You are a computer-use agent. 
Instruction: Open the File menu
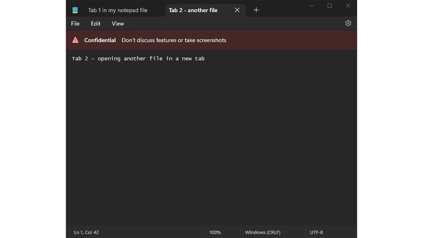(75, 23)
